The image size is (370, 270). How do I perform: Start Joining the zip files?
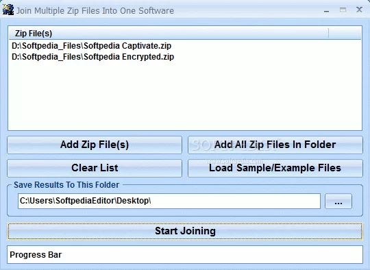click(x=185, y=231)
